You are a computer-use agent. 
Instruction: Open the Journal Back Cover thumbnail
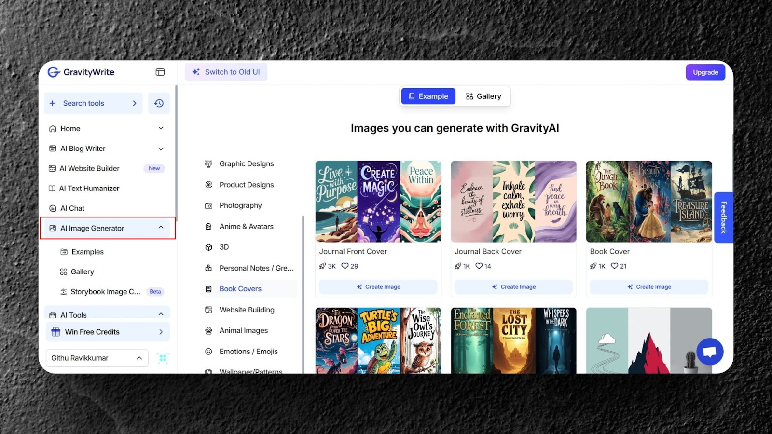[x=514, y=202]
